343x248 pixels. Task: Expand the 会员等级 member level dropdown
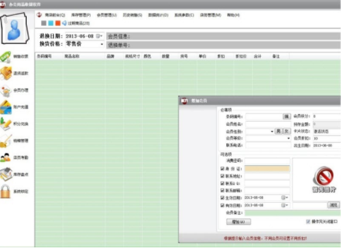(288, 138)
